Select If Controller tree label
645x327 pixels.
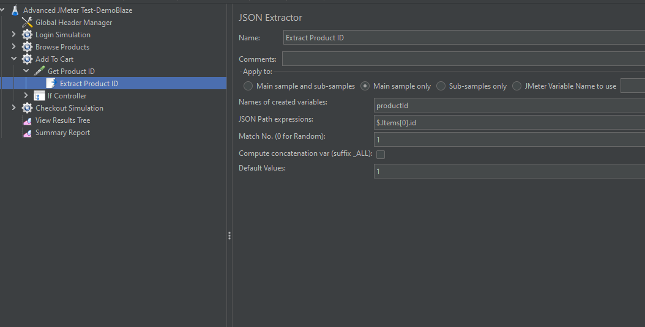[x=67, y=96]
